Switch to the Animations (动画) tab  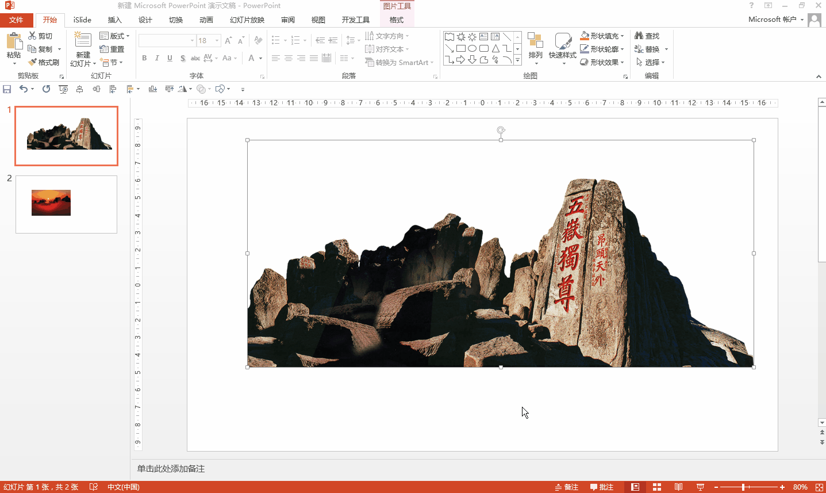point(206,20)
